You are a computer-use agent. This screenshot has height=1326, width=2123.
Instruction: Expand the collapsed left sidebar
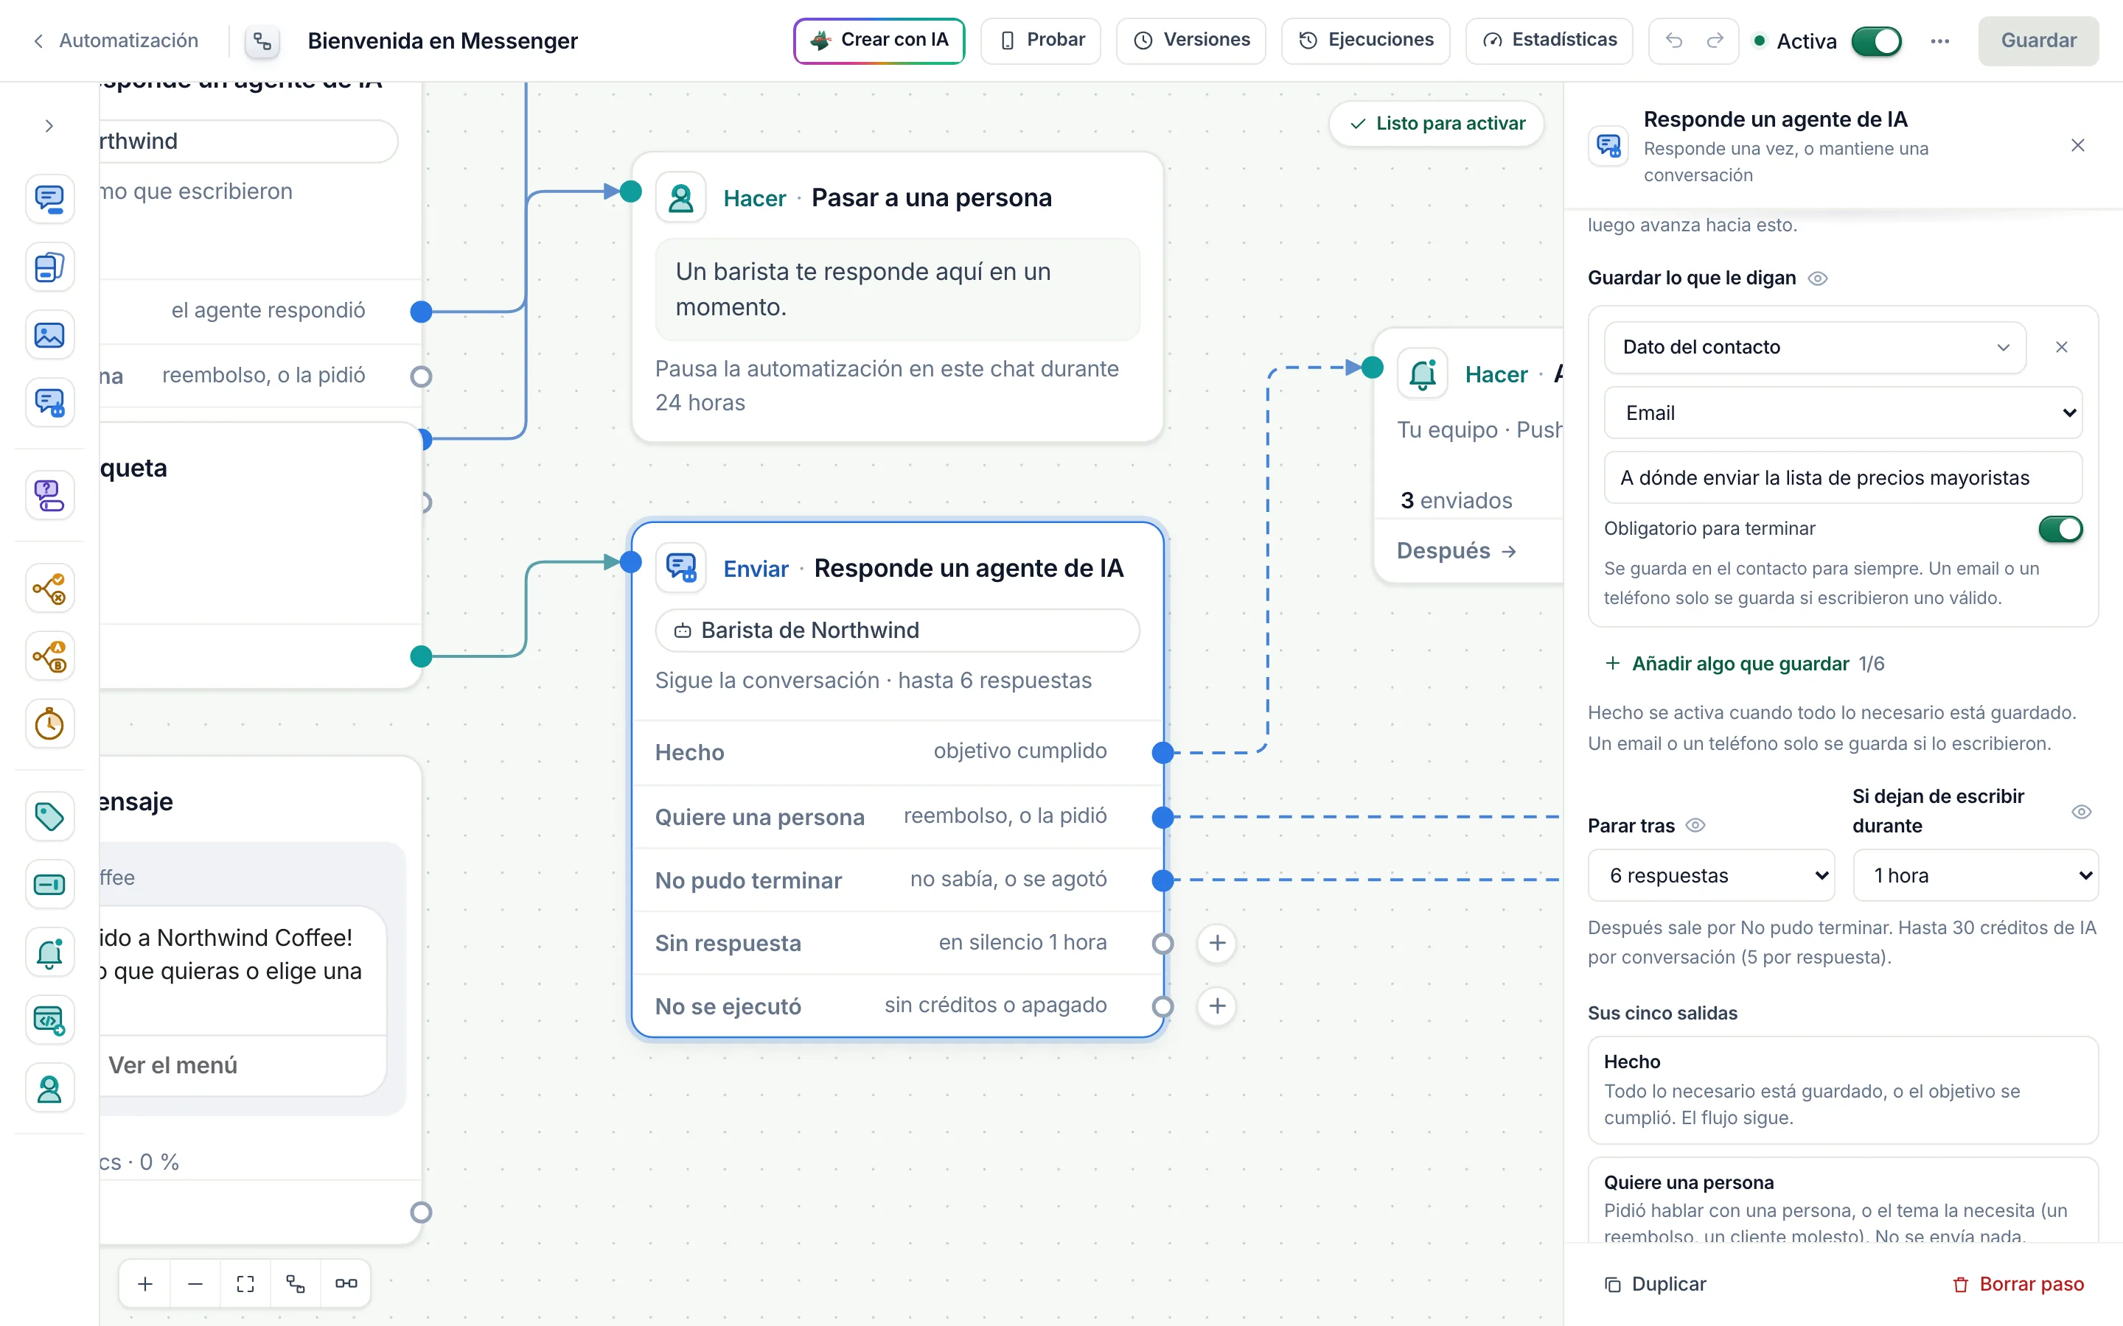(x=49, y=126)
